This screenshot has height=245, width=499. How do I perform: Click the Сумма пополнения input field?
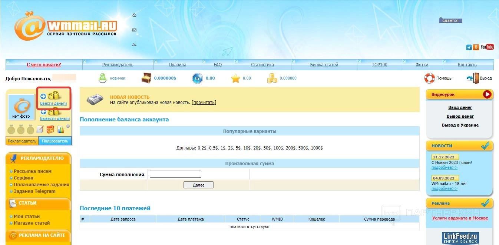click(175, 174)
